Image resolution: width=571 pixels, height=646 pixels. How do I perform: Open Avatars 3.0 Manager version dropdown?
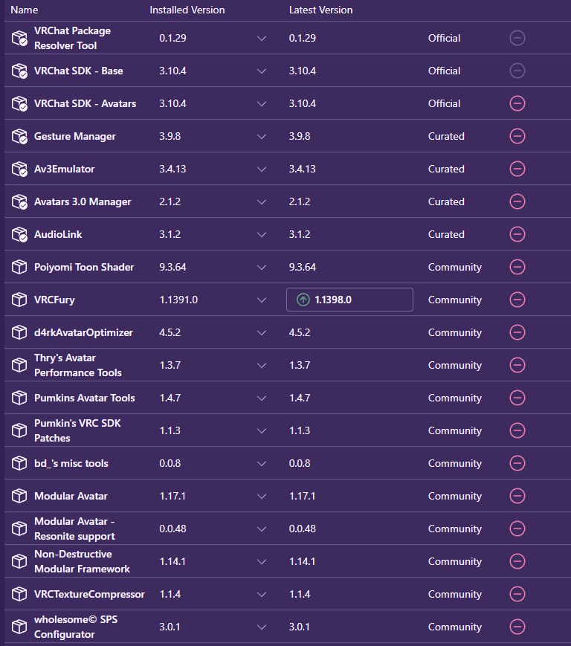(261, 202)
